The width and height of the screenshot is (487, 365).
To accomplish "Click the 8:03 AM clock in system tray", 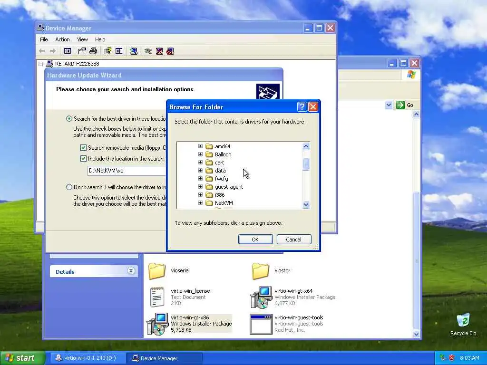I will click(469, 358).
